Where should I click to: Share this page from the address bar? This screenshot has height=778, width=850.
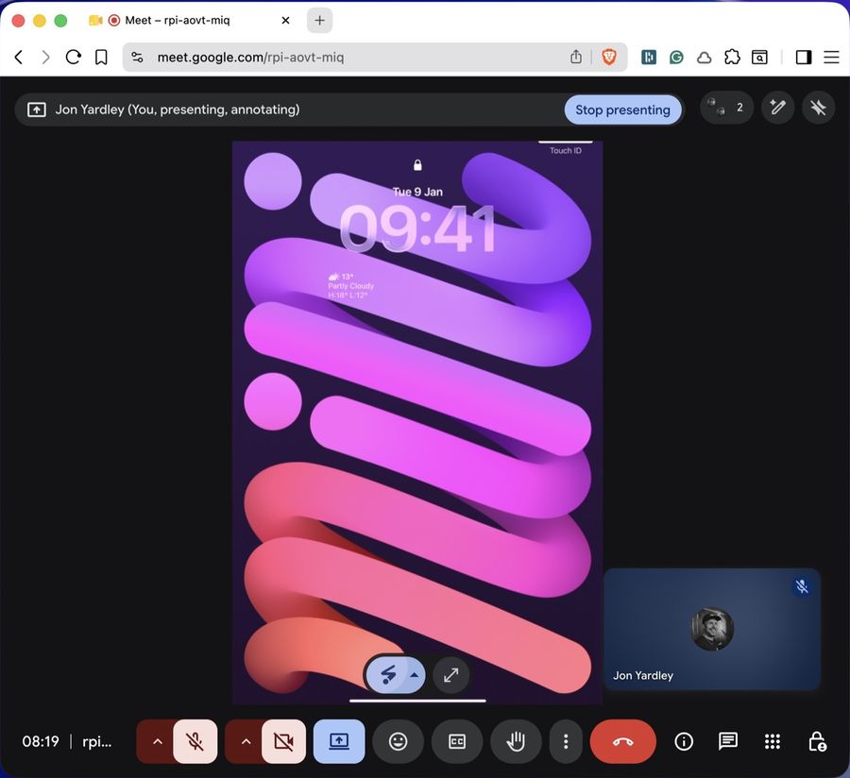576,57
